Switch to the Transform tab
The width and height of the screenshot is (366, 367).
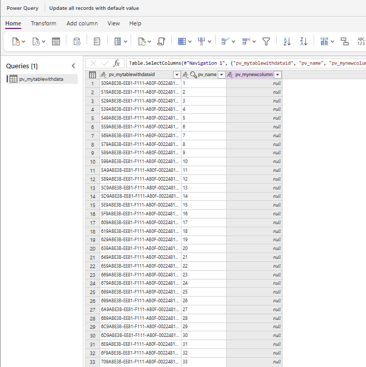click(x=44, y=23)
